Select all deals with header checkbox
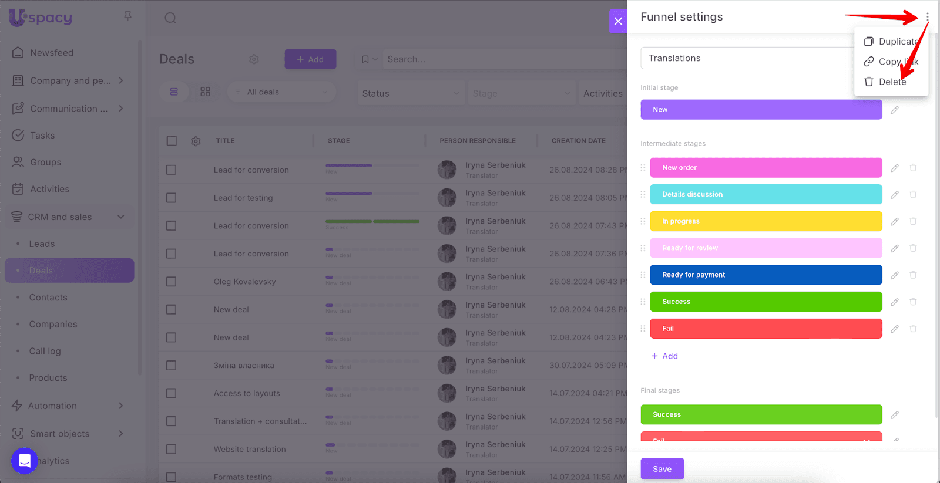Screen dimensions: 940x483 (x=172, y=141)
